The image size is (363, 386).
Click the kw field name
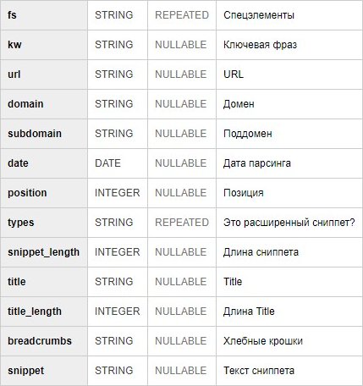(14, 45)
